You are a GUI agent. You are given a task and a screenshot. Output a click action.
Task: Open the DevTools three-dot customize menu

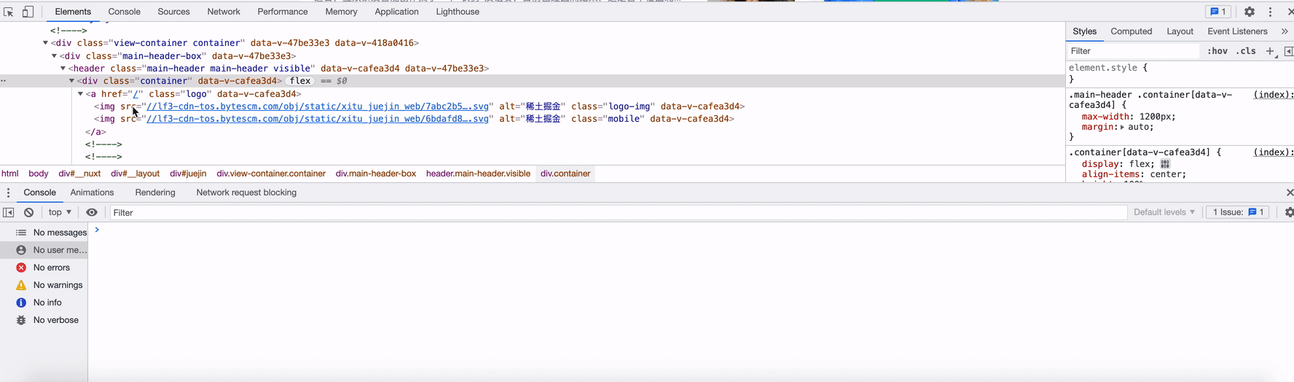point(1270,12)
